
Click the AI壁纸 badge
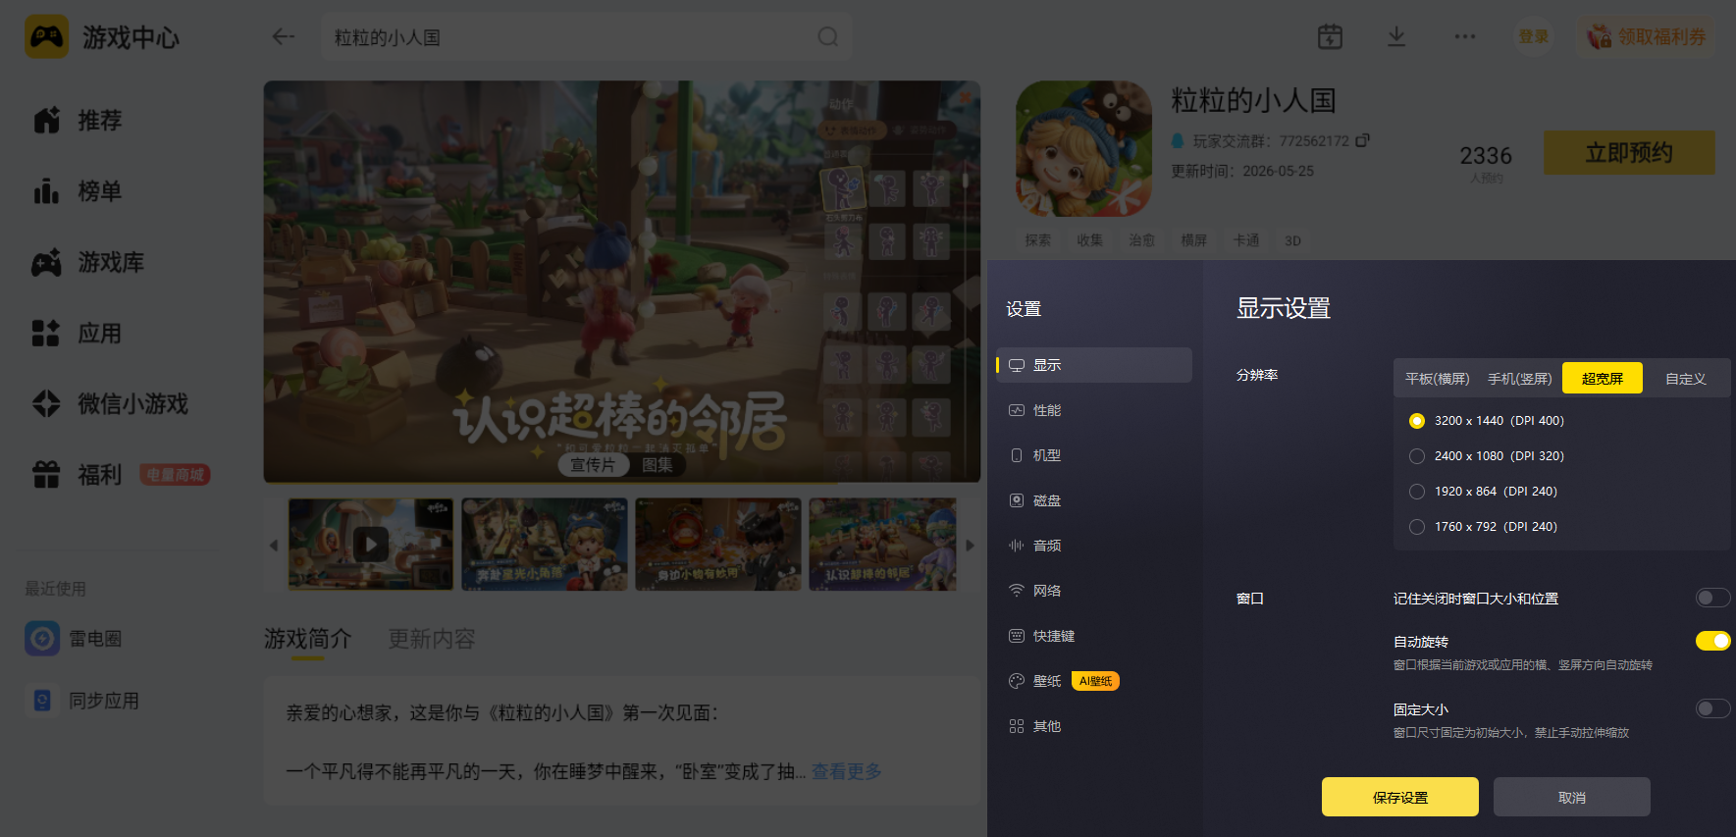click(x=1095, y=681)
